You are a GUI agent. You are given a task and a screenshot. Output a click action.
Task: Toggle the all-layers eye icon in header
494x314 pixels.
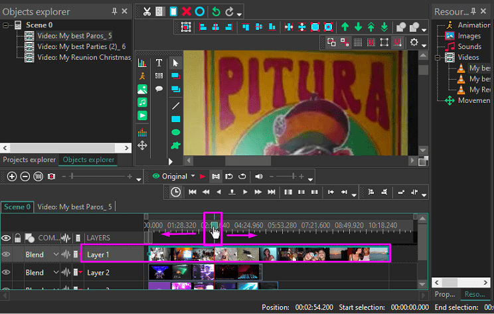pyautogui.click(x=6, y=238)
